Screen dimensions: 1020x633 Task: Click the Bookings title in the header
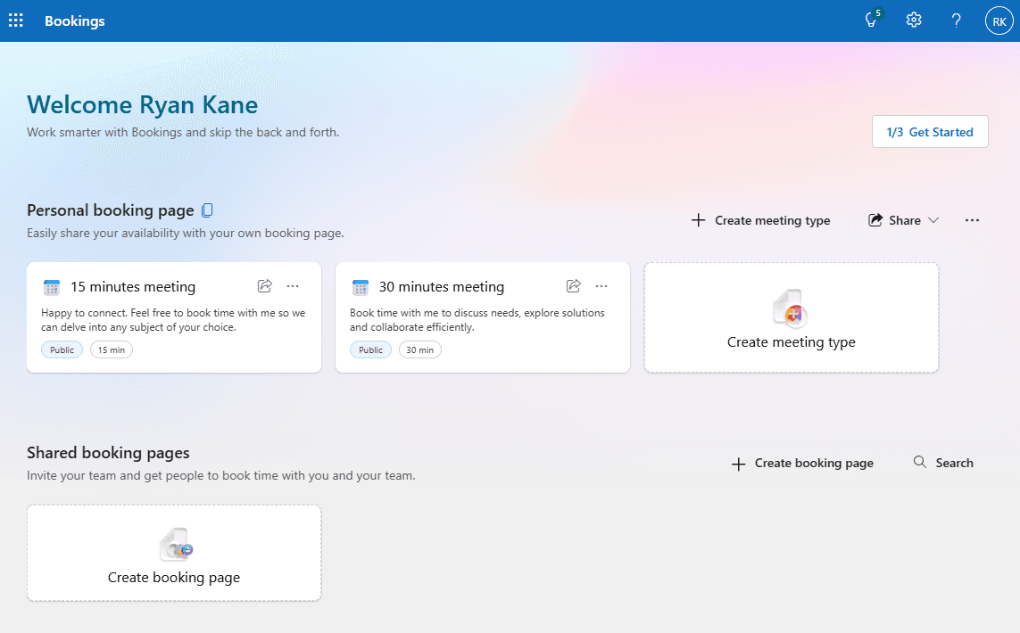pyautogui.click(x=75, y=21)
